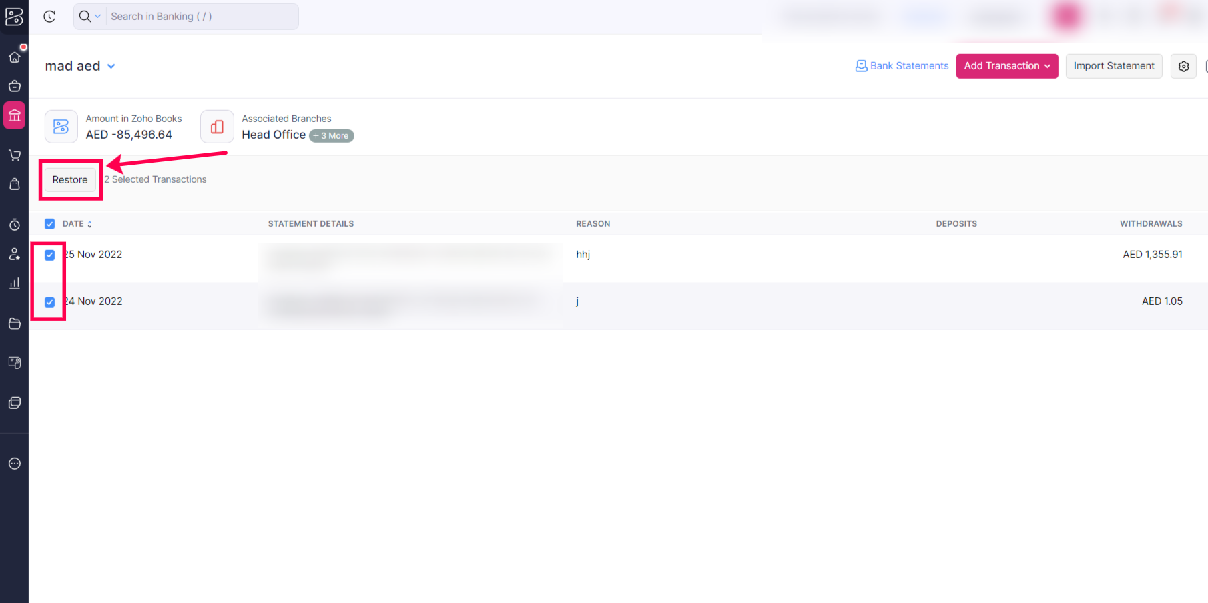Open the Accountant sidebar icon
This screenshot has height=603, width=1208.
point(14,254)
